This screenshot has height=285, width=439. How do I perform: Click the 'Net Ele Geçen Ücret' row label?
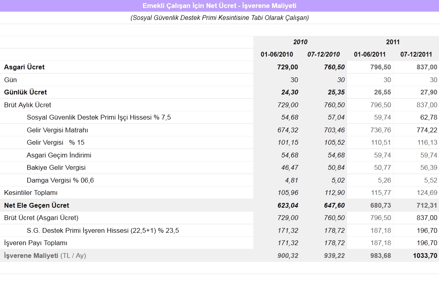tap(36, 205)
